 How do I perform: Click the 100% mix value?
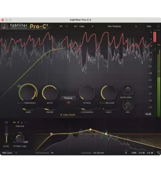pos(134,153)
